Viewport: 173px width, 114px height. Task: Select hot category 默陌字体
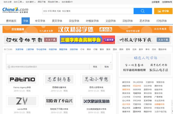tap(63, 49)
